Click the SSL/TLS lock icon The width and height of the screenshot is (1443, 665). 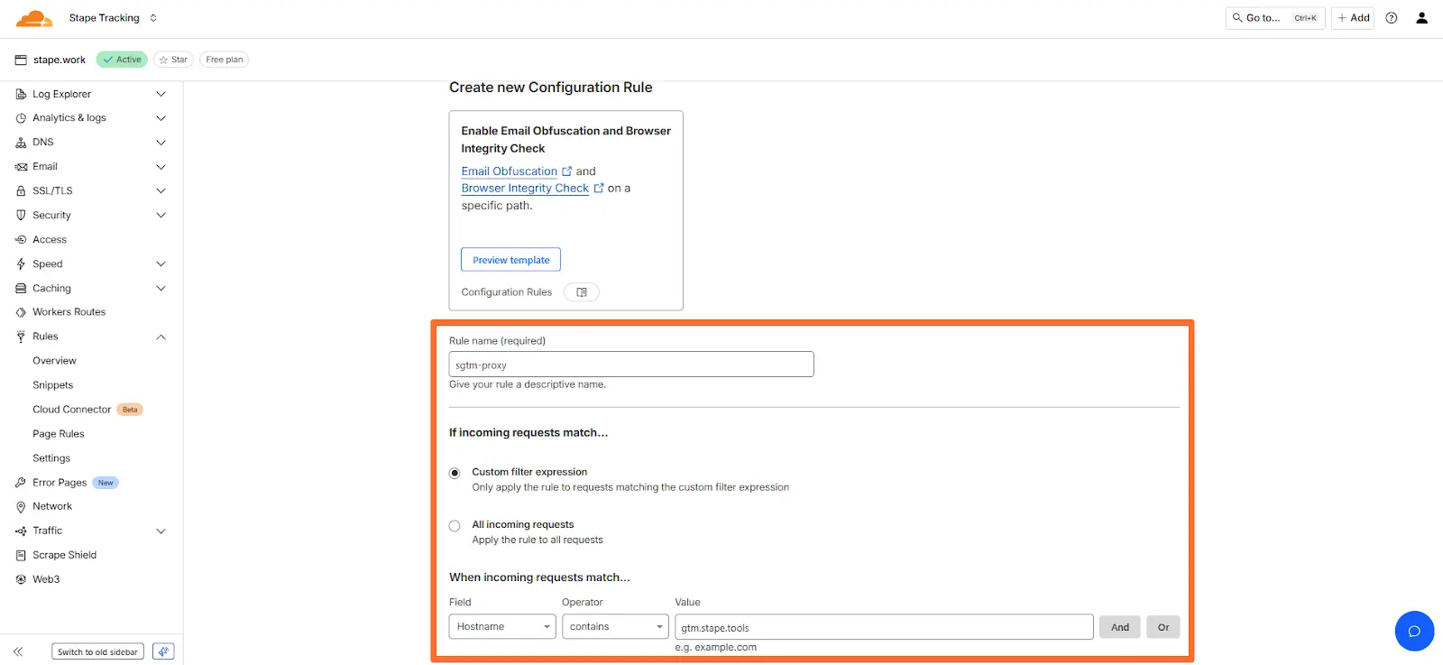(x=21, y=191)
